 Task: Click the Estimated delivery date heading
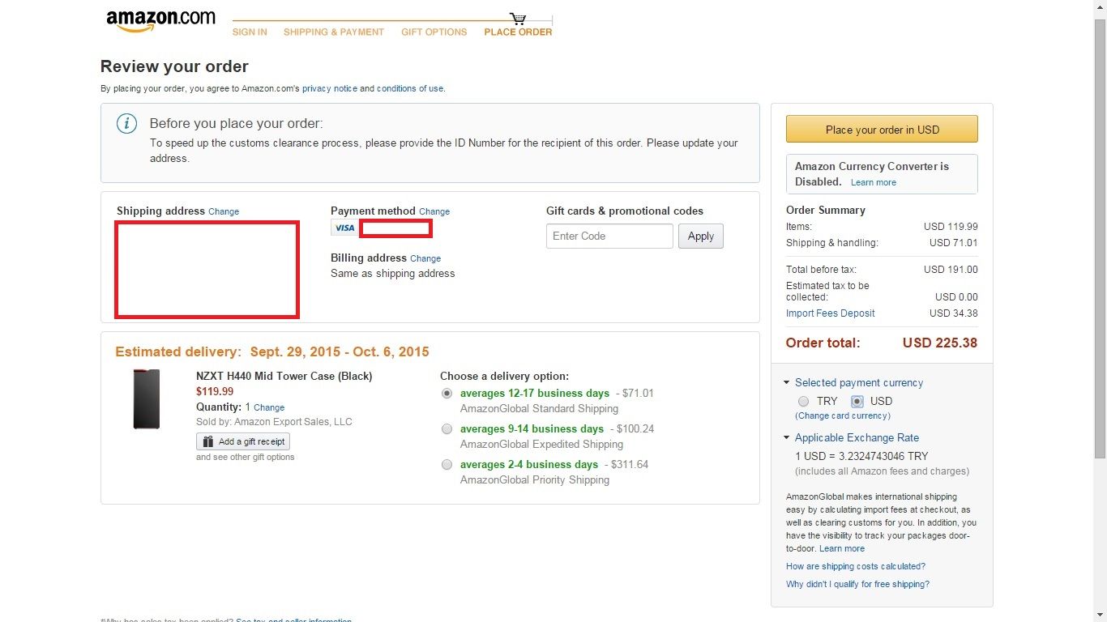272,352
